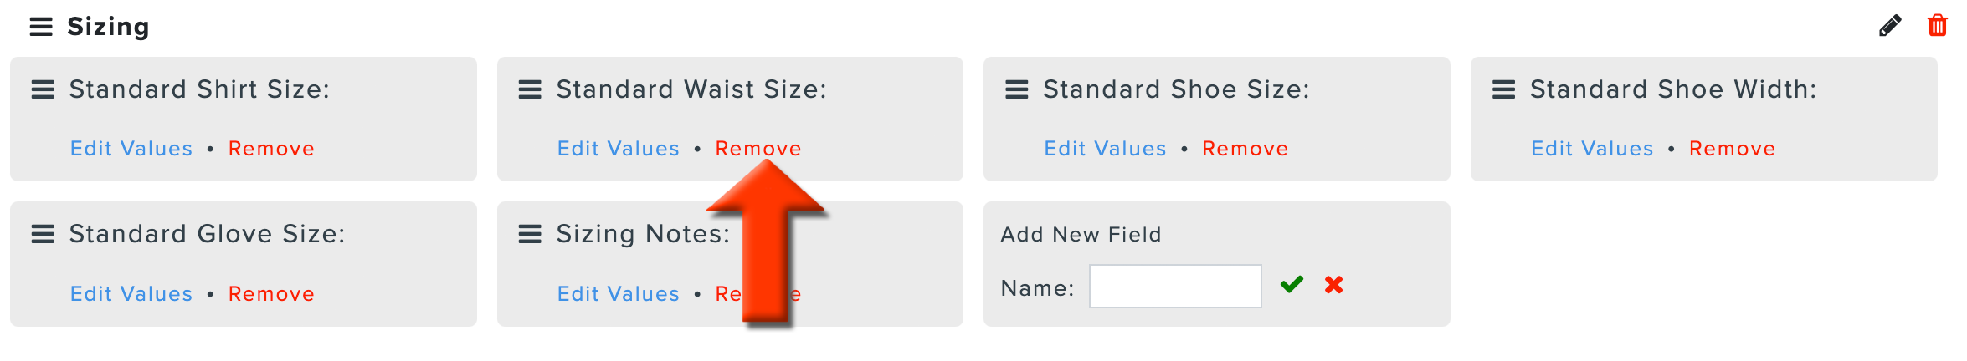Click the hamburger handle beside Sizing heading
The image size is (1967, 361).
41,27
